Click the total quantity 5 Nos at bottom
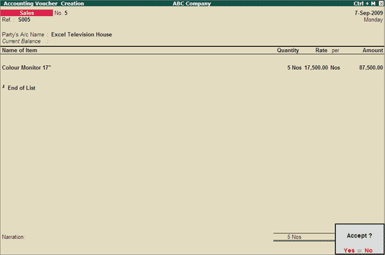385x255 pixels. pos(294,237)
